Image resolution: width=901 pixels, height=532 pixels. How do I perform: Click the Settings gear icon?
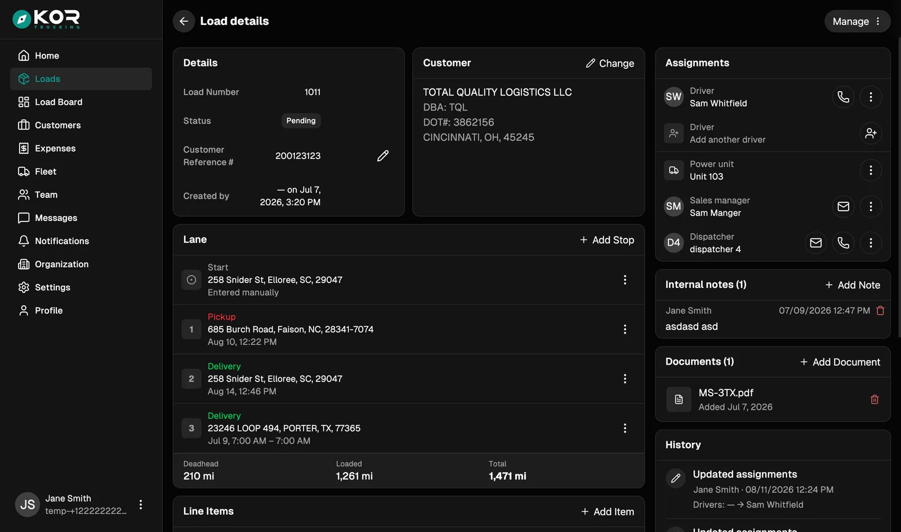coord(24,287)
